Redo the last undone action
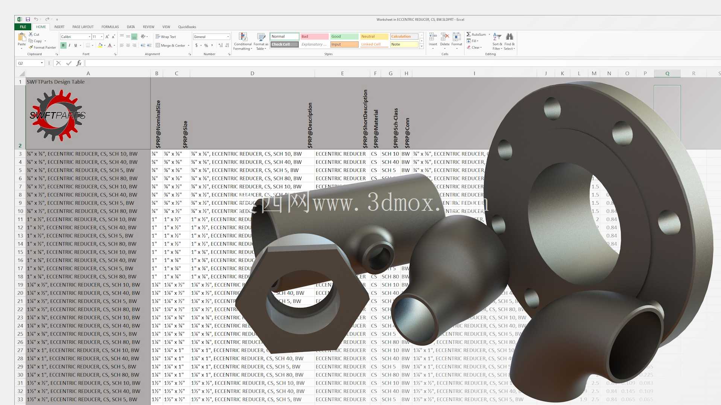Viewport: 721px width, 405px height. 47,19
